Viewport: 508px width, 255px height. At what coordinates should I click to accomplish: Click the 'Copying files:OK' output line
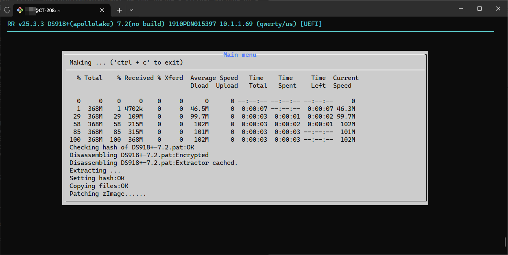[99, 186]
